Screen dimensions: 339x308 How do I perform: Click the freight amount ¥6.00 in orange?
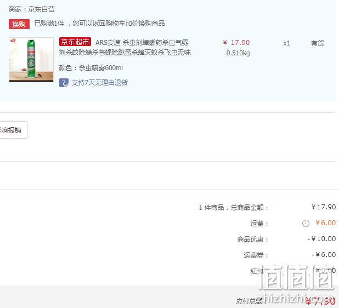click(326, 223)
